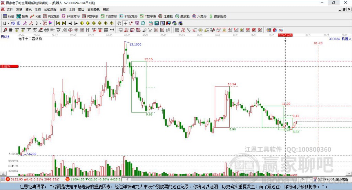
Task: Open 9P四方形 tool
Action: click(x=71, y=16)
